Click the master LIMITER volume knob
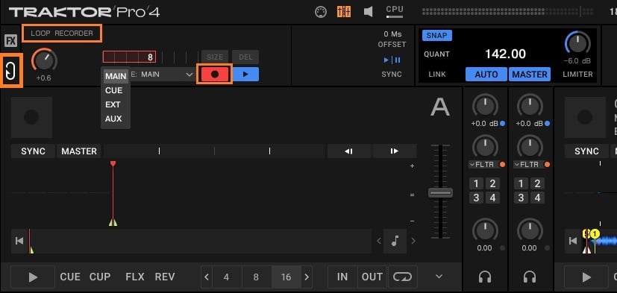 [x=577, y=43]
